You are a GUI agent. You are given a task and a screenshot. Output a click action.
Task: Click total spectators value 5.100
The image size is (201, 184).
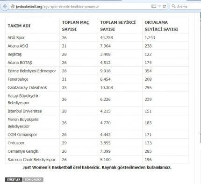[105, 160]
